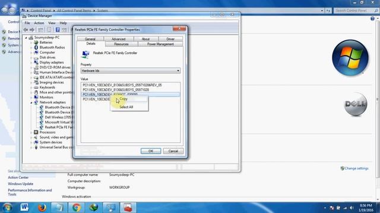The image size is (380, 213).
Task: Show hidden system tray icons arrow
Action: (325, 208)
